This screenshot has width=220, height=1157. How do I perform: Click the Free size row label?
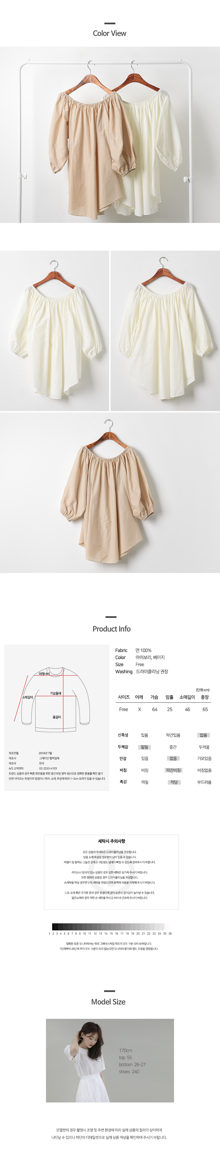click(x=124, y=709)
